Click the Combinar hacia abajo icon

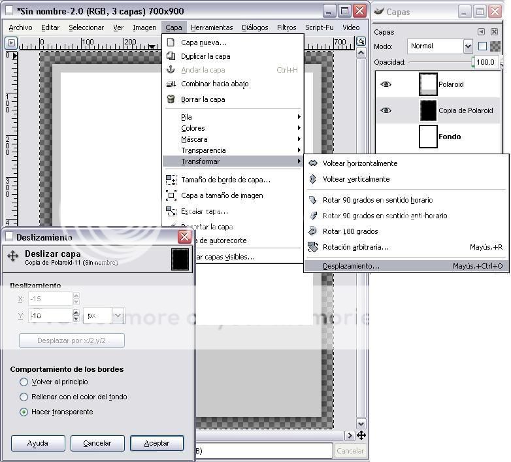tap(171, 84)
